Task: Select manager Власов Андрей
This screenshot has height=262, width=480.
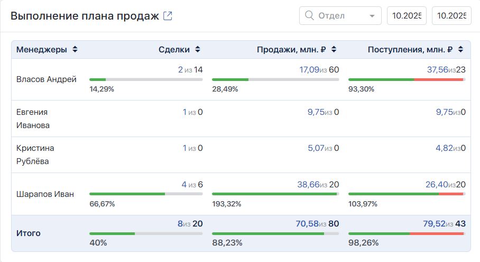Action: [47, 79]
